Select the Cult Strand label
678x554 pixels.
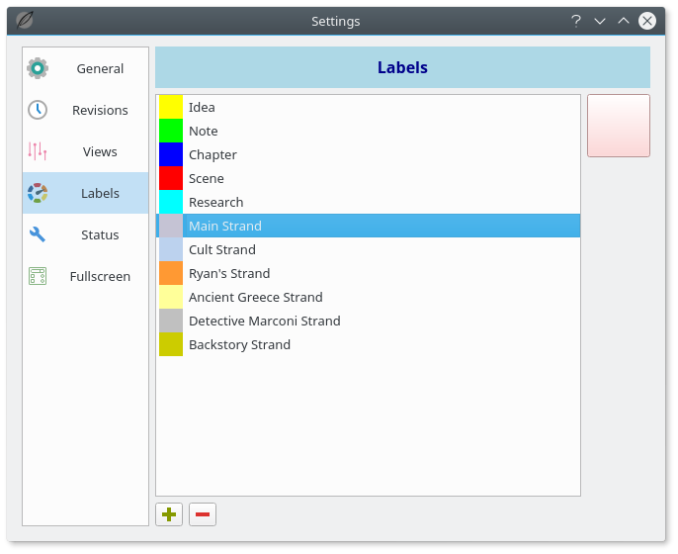point(221,249)
